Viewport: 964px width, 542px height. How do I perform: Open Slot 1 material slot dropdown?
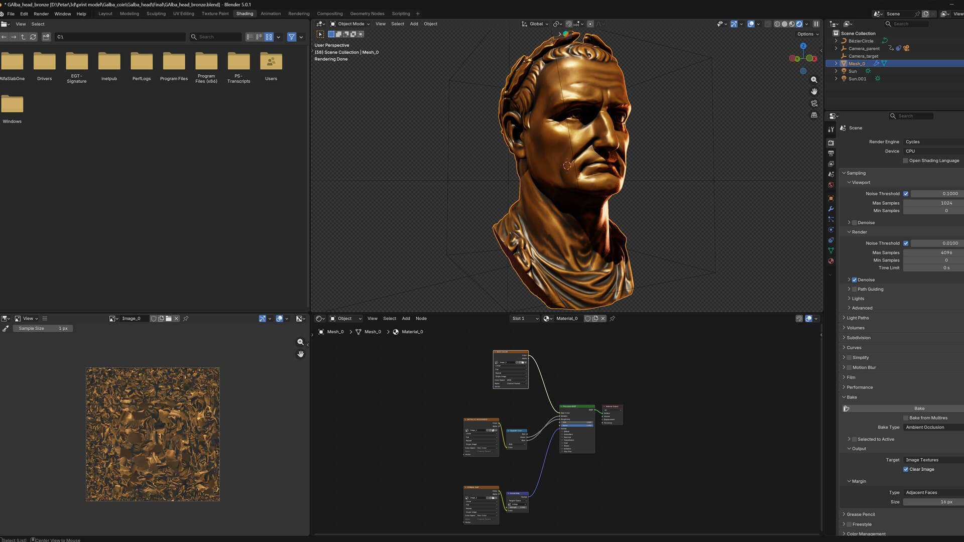[x=525, y=318]
